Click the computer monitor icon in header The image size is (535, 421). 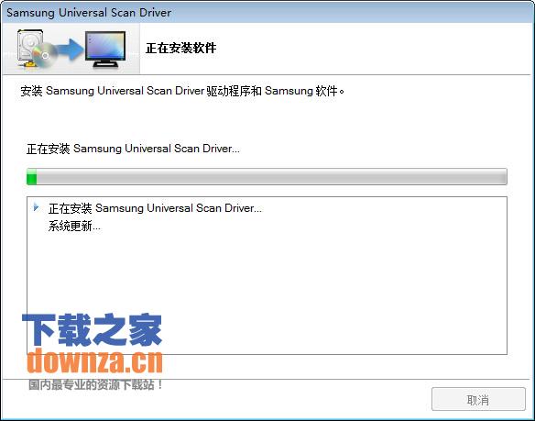tap(105, 50)
